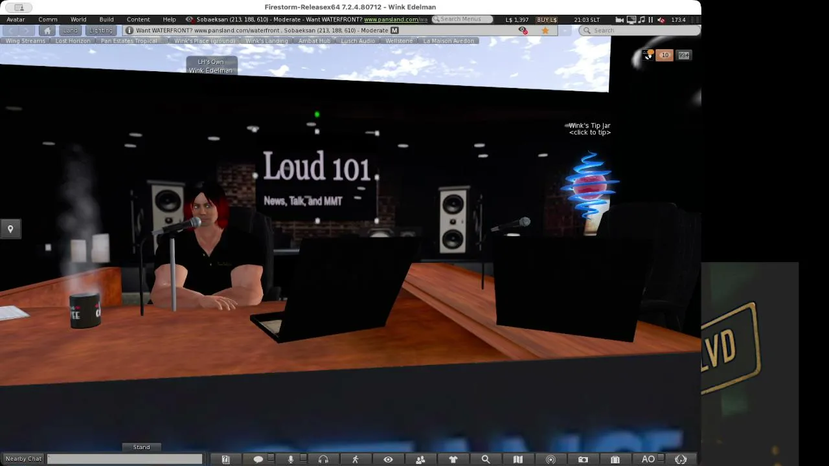Toggle the AO animation overrider button

coord(648,460)
